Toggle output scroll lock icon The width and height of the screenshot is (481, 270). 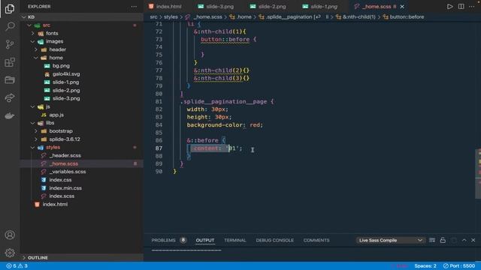tap(443, 240)
